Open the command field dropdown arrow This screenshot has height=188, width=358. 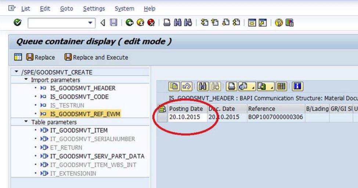[x=90, y=23]
